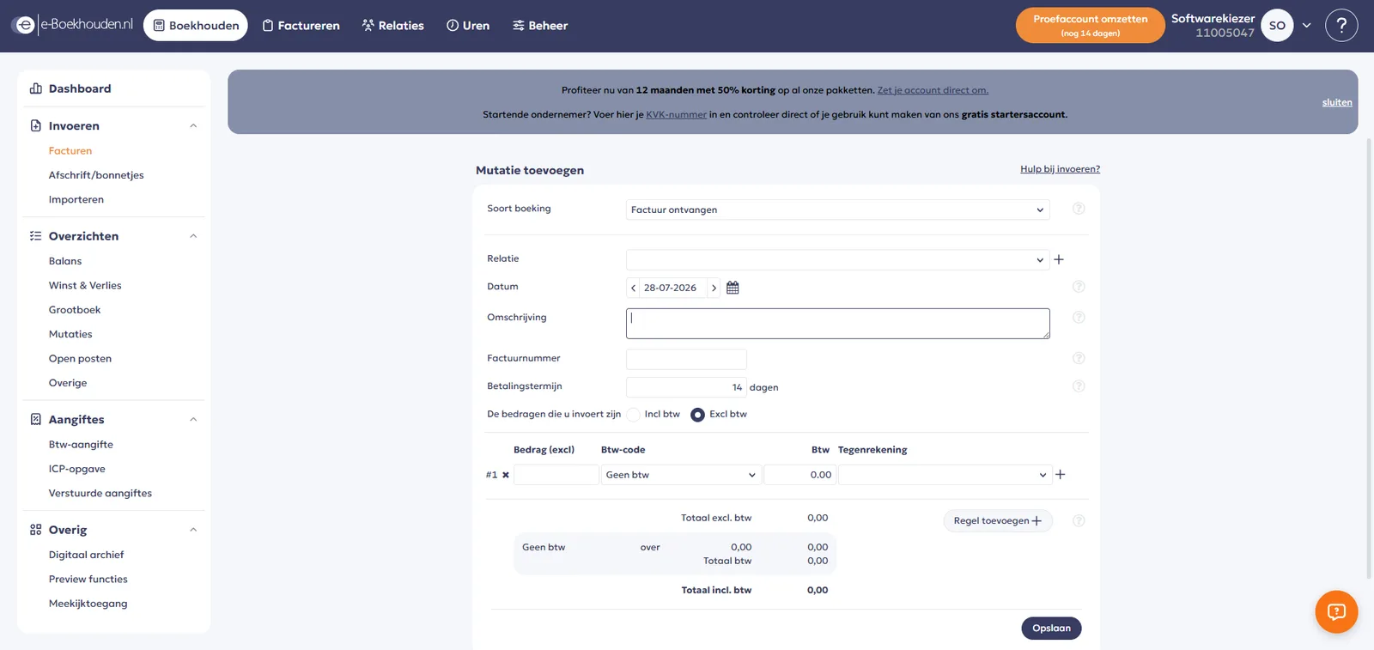
Task: Open Grootboek overview
Action: [x=75, y=310]
